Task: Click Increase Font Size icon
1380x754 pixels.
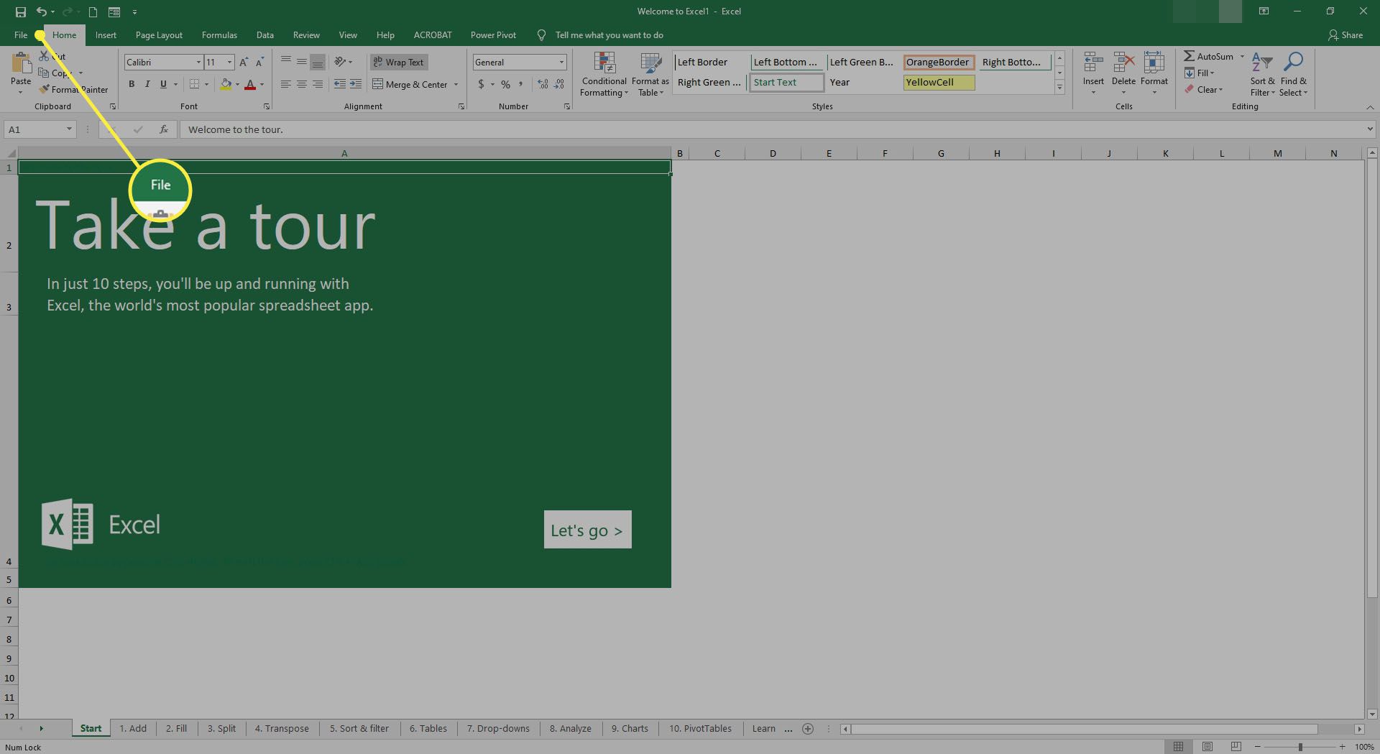Action: coord(244,63)
